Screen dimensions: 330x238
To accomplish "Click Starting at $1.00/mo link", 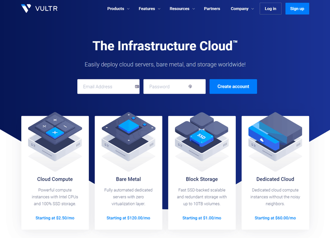I will click(202, 218).
